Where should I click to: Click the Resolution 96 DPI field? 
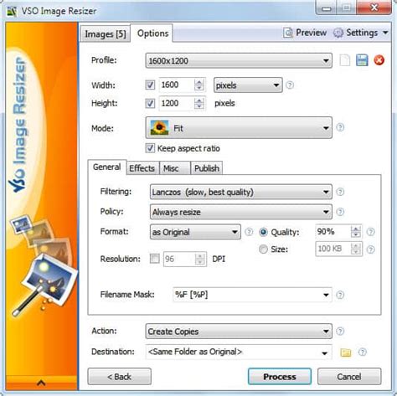click(179, 259)
